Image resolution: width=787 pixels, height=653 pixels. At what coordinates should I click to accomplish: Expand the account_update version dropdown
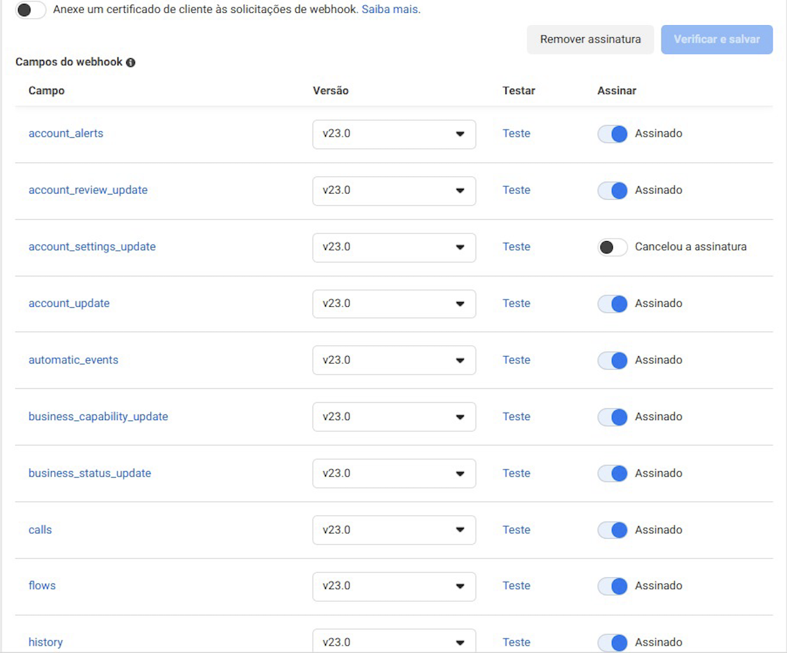tap(394, 304)
